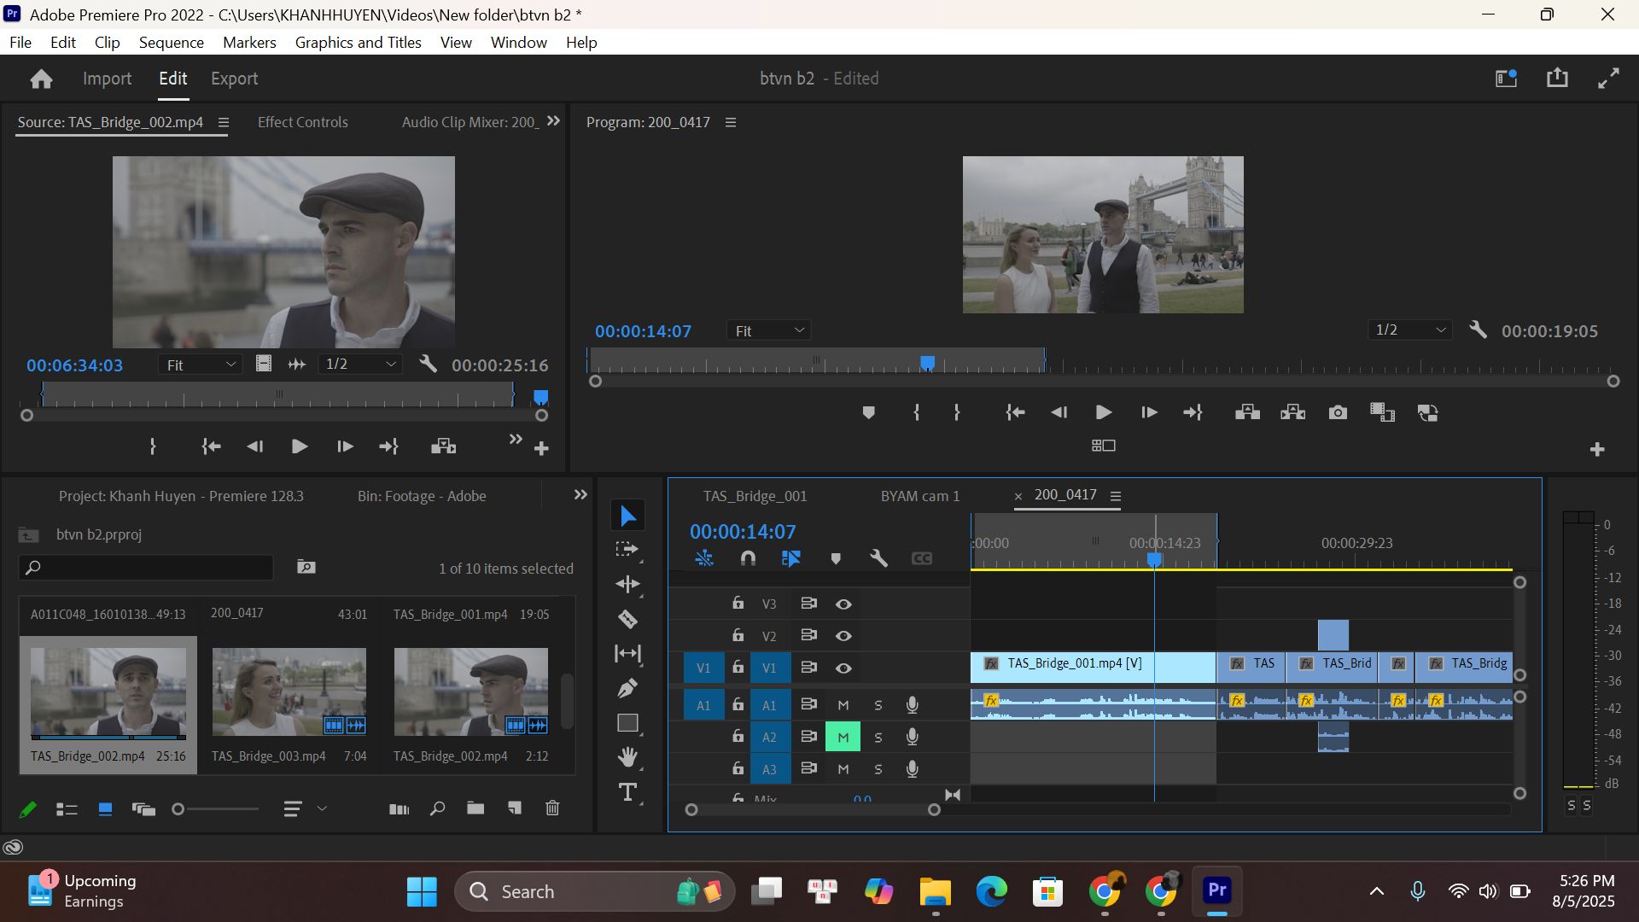Viewport: 1639px width, 922px height.
Task: Select the Ripple Edit tool
Action: point(627,584)
